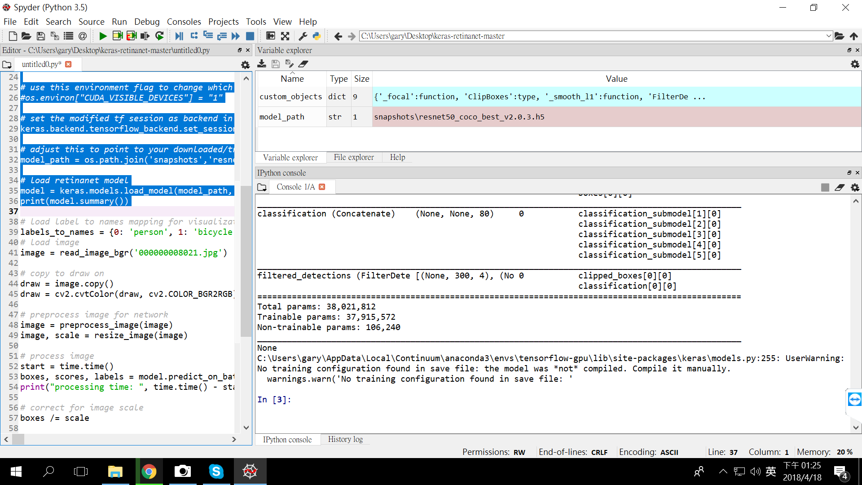This screenshot has width=862, height=485.
Task: Switch to the File explorer tab
Action: 354,157
